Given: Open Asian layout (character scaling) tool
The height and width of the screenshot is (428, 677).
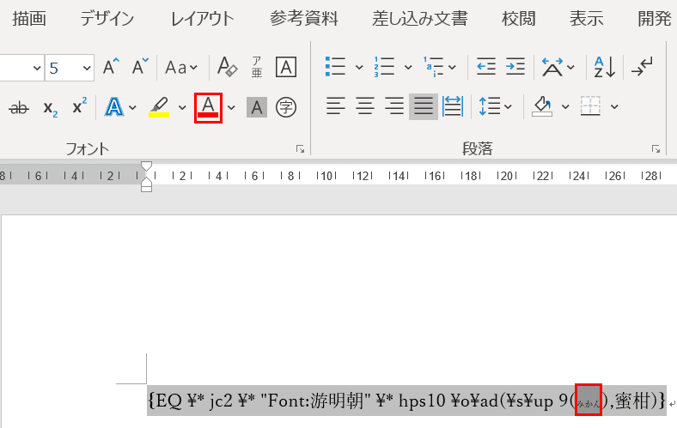Looking at the screenshot, I should [x=552, y=67].
